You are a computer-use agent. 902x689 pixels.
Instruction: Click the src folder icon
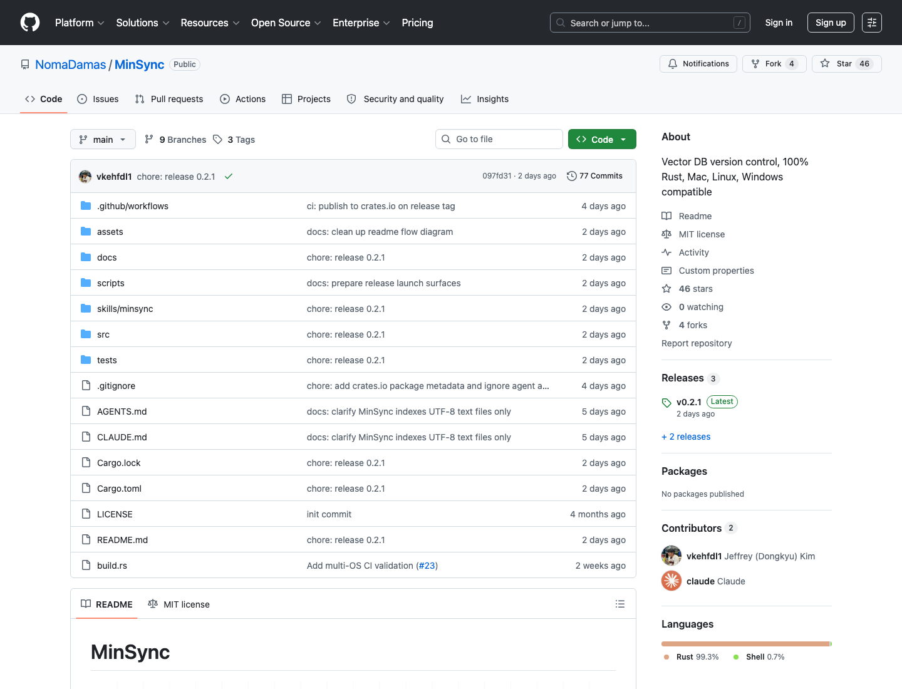point(86,334)
